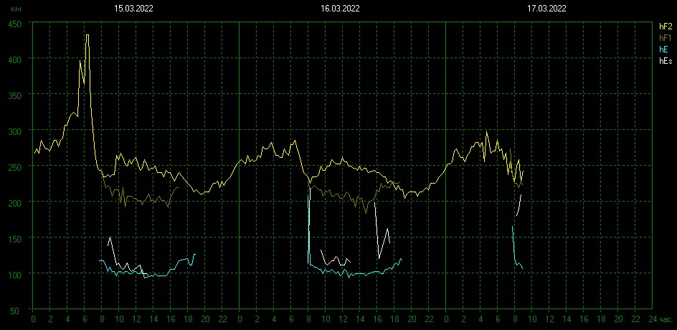Select the 150 height axis label

(15, 238)
